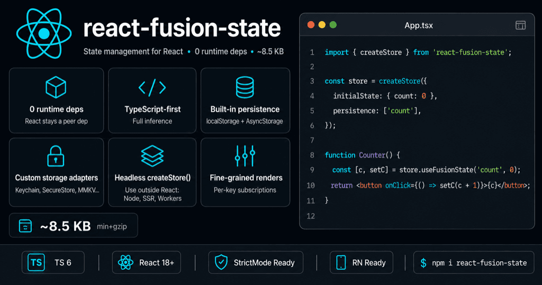Viewport: 542px width, 285px height.
Task: Click the TS 6 badge label
Action: coord(62,263)
